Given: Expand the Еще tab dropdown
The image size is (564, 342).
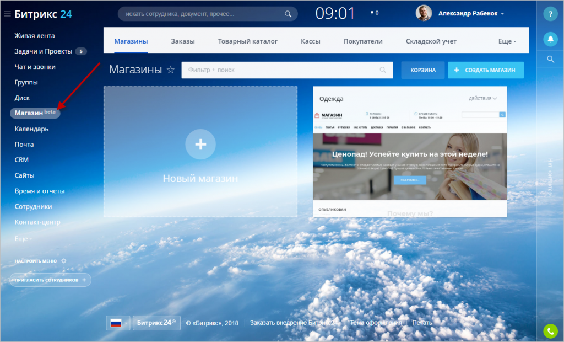Looking at the screenshot, I should coord(507,41).
